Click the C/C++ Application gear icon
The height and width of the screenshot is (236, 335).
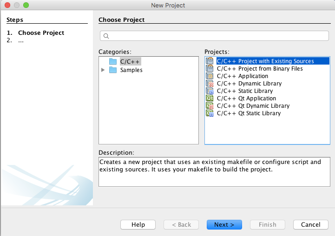210,76
